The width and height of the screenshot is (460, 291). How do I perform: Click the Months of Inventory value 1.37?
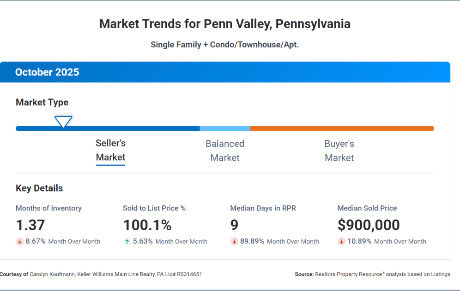30,225
